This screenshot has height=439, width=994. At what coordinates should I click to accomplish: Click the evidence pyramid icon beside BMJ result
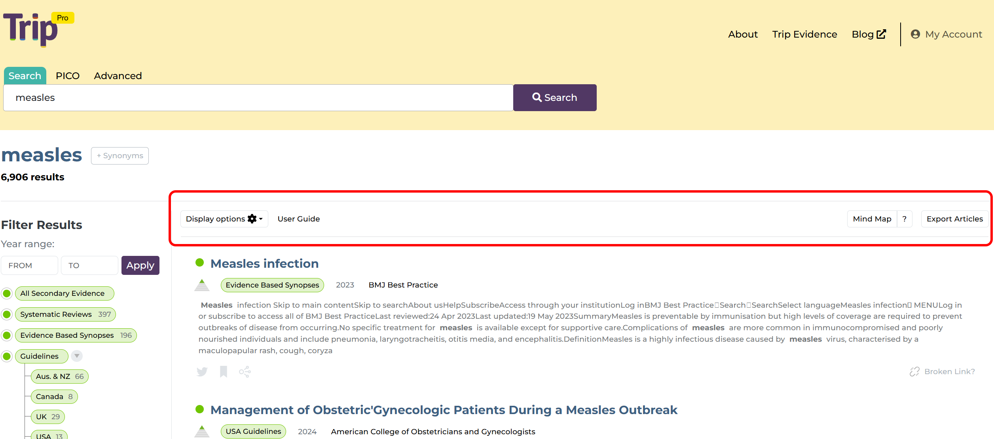click(202, 285)
